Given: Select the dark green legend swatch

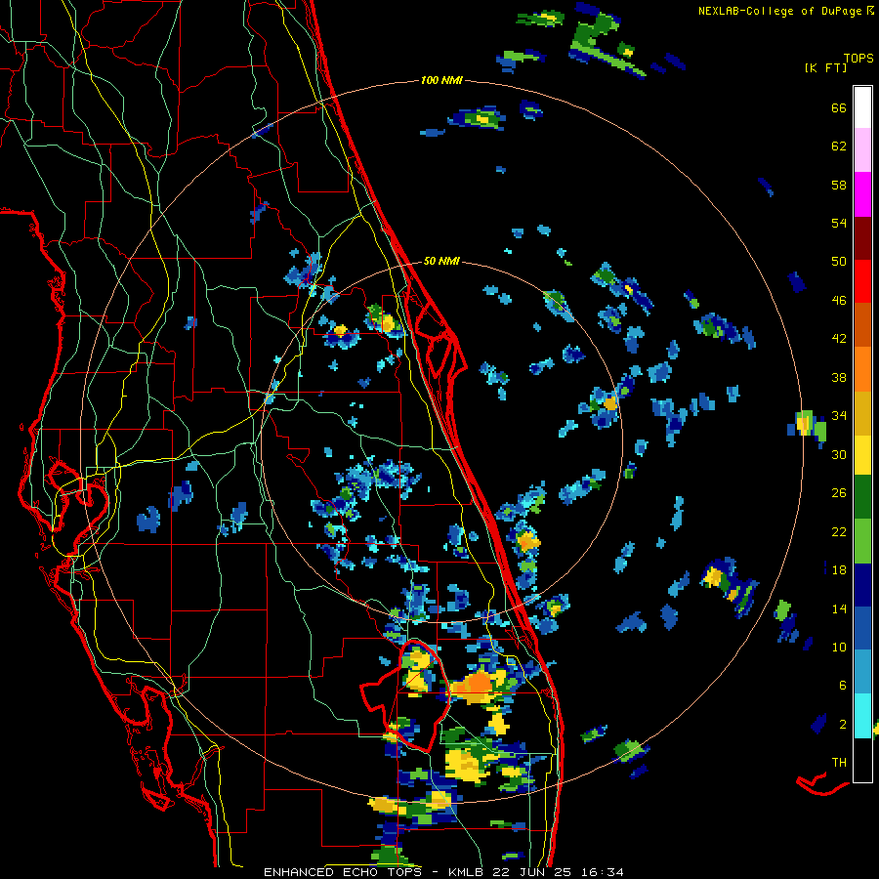Looking at the screenshot, I should coord(862,497).
